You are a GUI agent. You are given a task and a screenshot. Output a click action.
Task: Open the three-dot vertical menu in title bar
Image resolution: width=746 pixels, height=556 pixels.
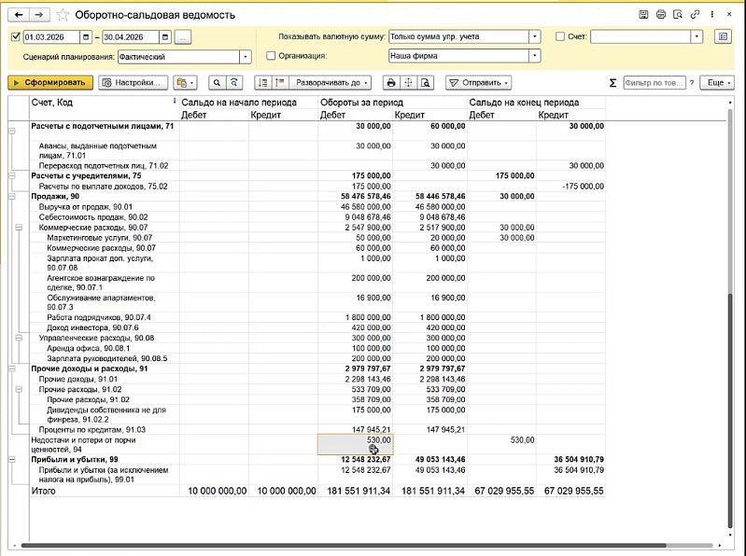pyautogui.click(x=712, y=15)
